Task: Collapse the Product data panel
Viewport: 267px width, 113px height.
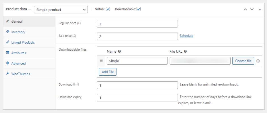Action: 260,9
